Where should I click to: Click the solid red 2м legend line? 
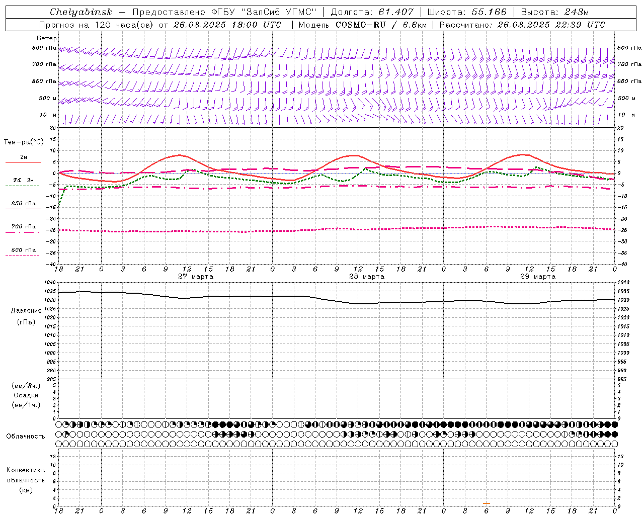23,162
